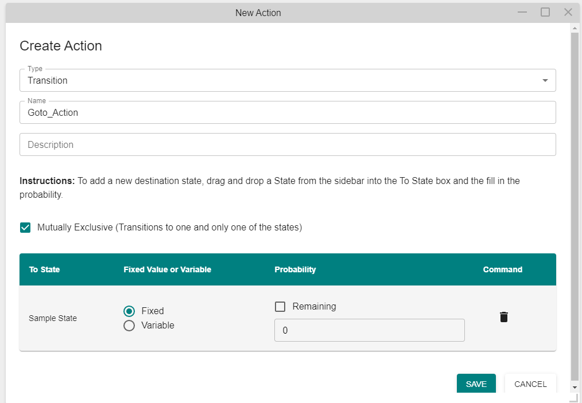Click the scrollbar down arrow
The image size is (582, 403).
[x=575, y=388]
